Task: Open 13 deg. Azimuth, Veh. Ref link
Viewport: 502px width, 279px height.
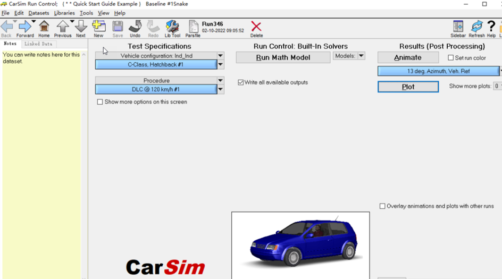Action: [438, 71]
